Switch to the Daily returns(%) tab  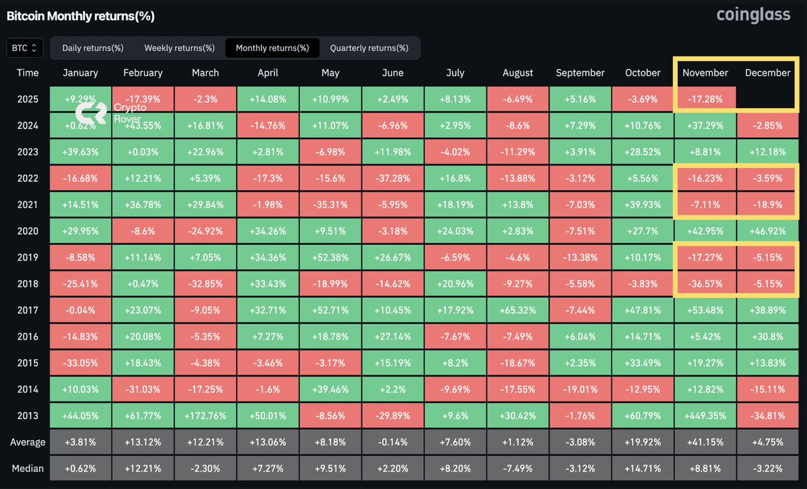coord(92,48)
